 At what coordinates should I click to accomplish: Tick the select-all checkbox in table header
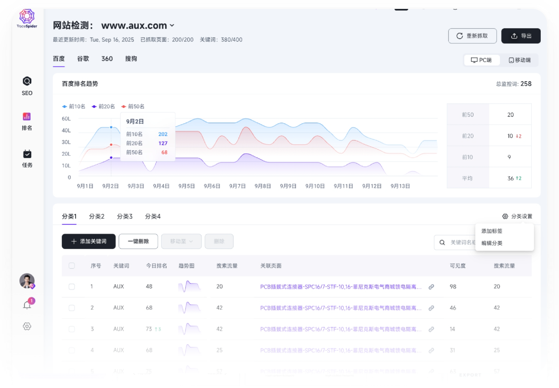tap(72, 266)
